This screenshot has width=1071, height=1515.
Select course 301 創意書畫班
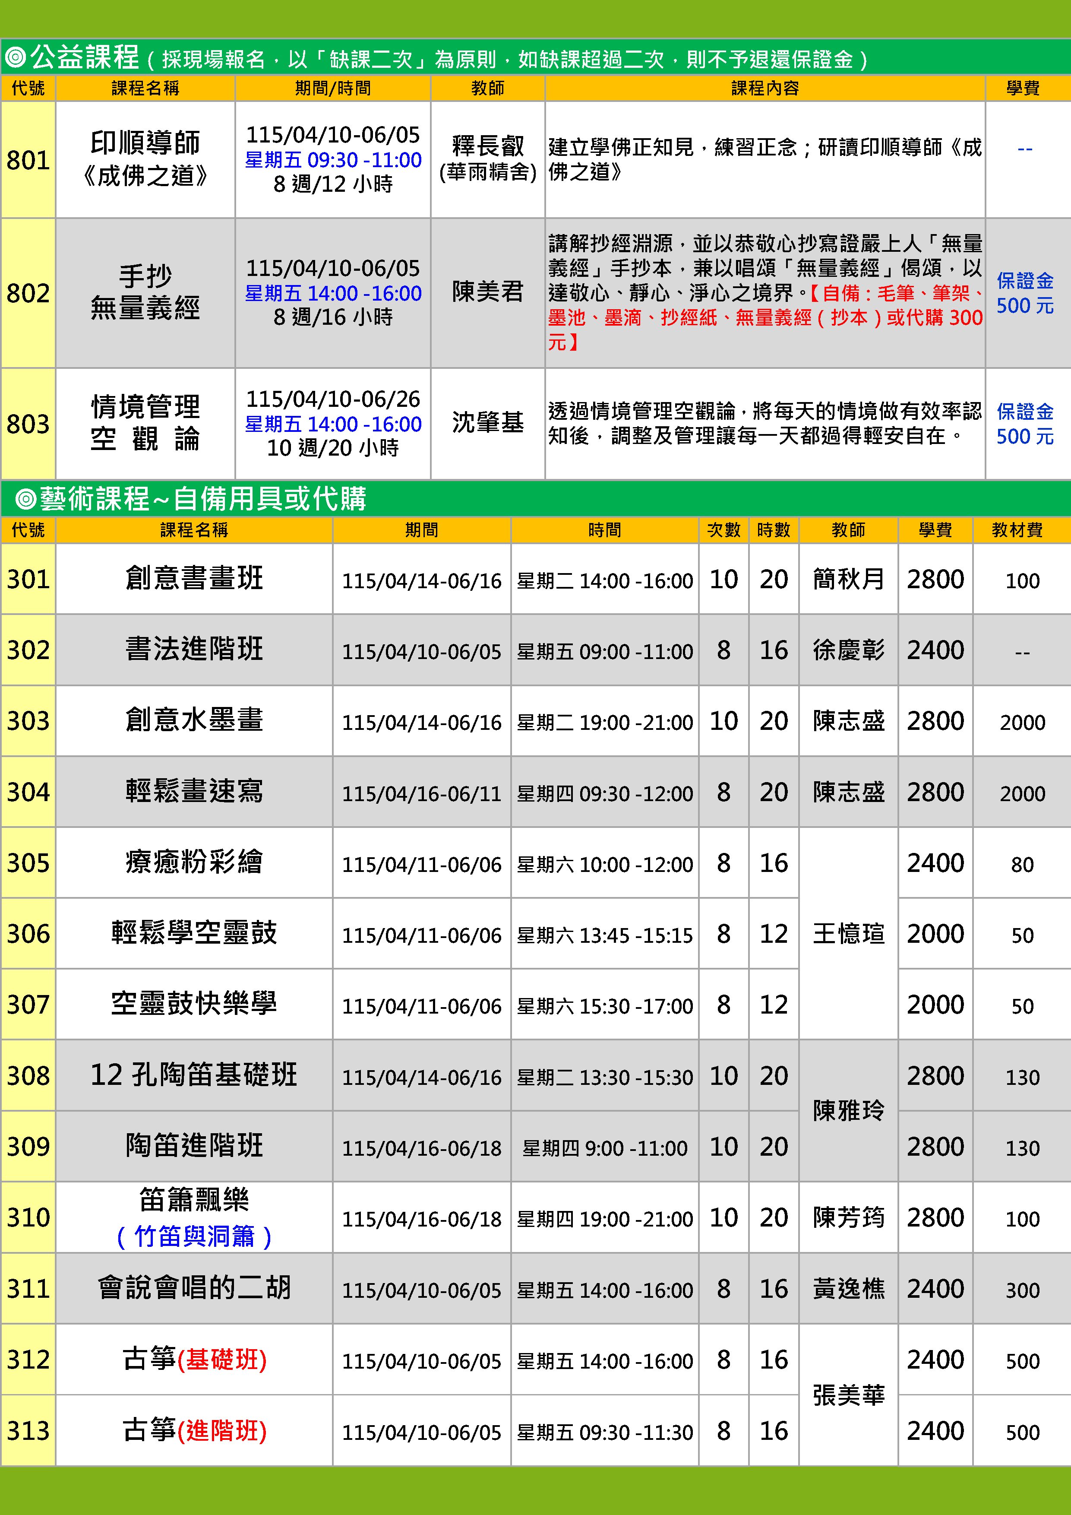[194, 579]
